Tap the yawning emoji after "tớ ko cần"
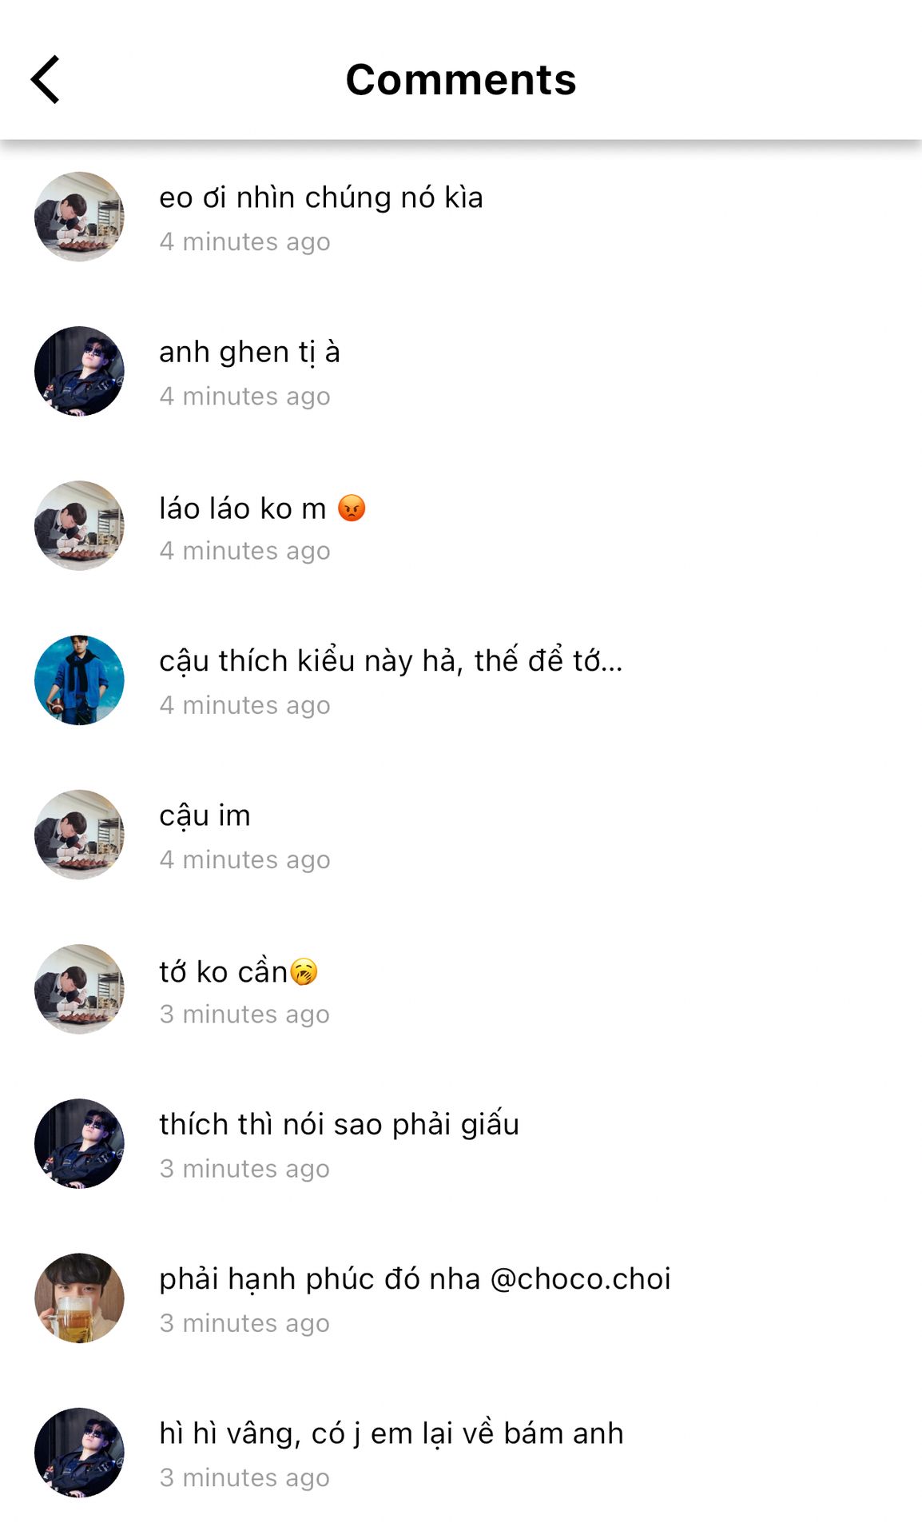Screen dimensions: 922x1535 click(x=304, y=971)
